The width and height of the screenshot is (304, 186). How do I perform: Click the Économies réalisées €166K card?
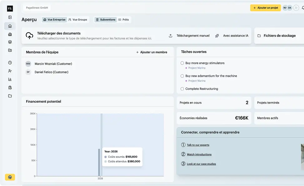tap(214, 118)
